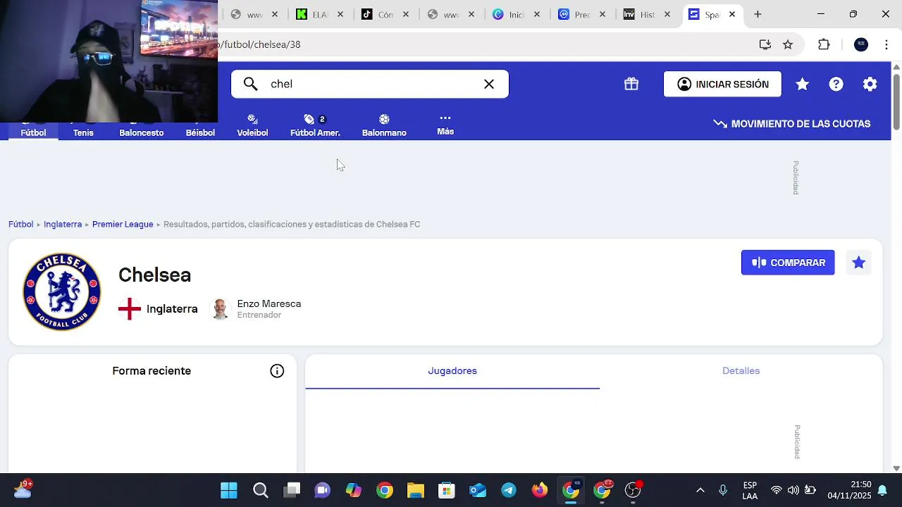The width and height of the screenshot is (902, 507).
Task: Clear the search box with X
Action: tap(489, 84)
